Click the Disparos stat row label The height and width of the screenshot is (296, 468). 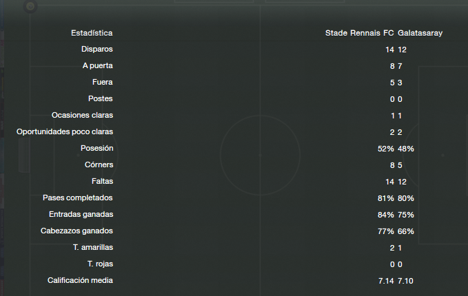97,49
